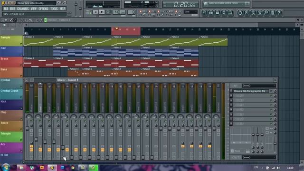Image resolution: width=304 pixels, height=171 pixels.
Task: Click the scissors-style icon in the top shortcut panel
Action: tap(260, 13)
